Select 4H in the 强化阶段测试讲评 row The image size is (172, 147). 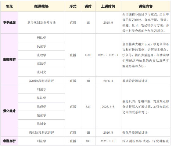(88, 133)
